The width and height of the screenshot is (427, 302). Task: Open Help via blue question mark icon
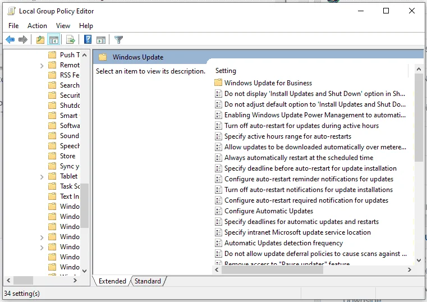point(88,40)
